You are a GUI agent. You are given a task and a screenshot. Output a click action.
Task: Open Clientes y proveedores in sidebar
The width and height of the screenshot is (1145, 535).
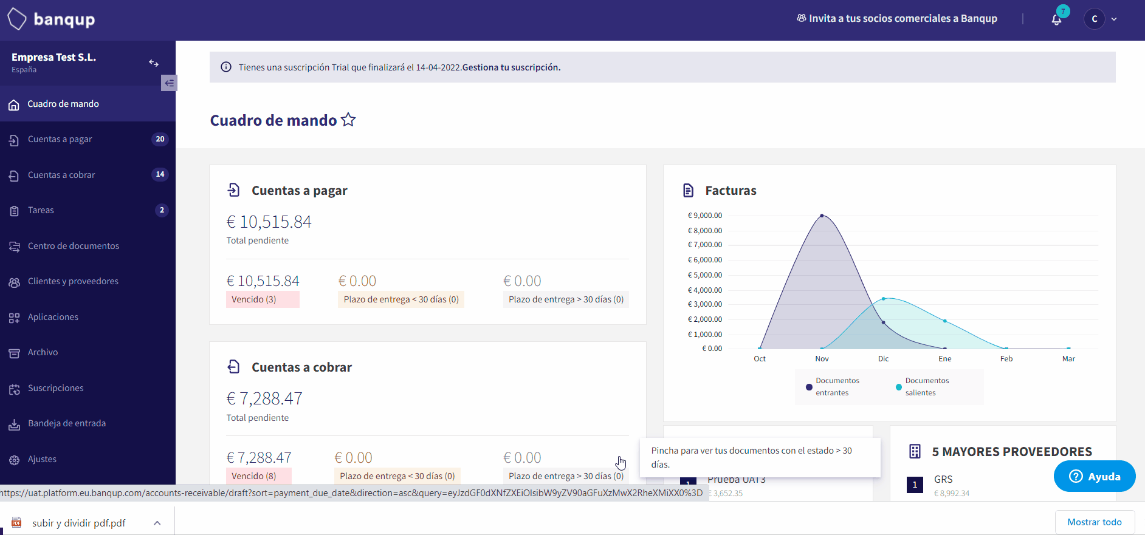(88, 281)
